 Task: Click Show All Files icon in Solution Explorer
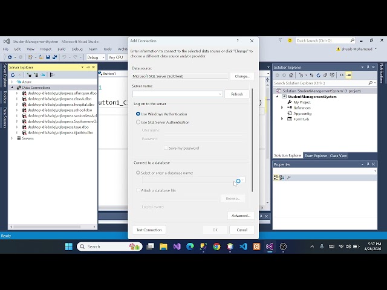pyautogui.click(x=332, y=75)
